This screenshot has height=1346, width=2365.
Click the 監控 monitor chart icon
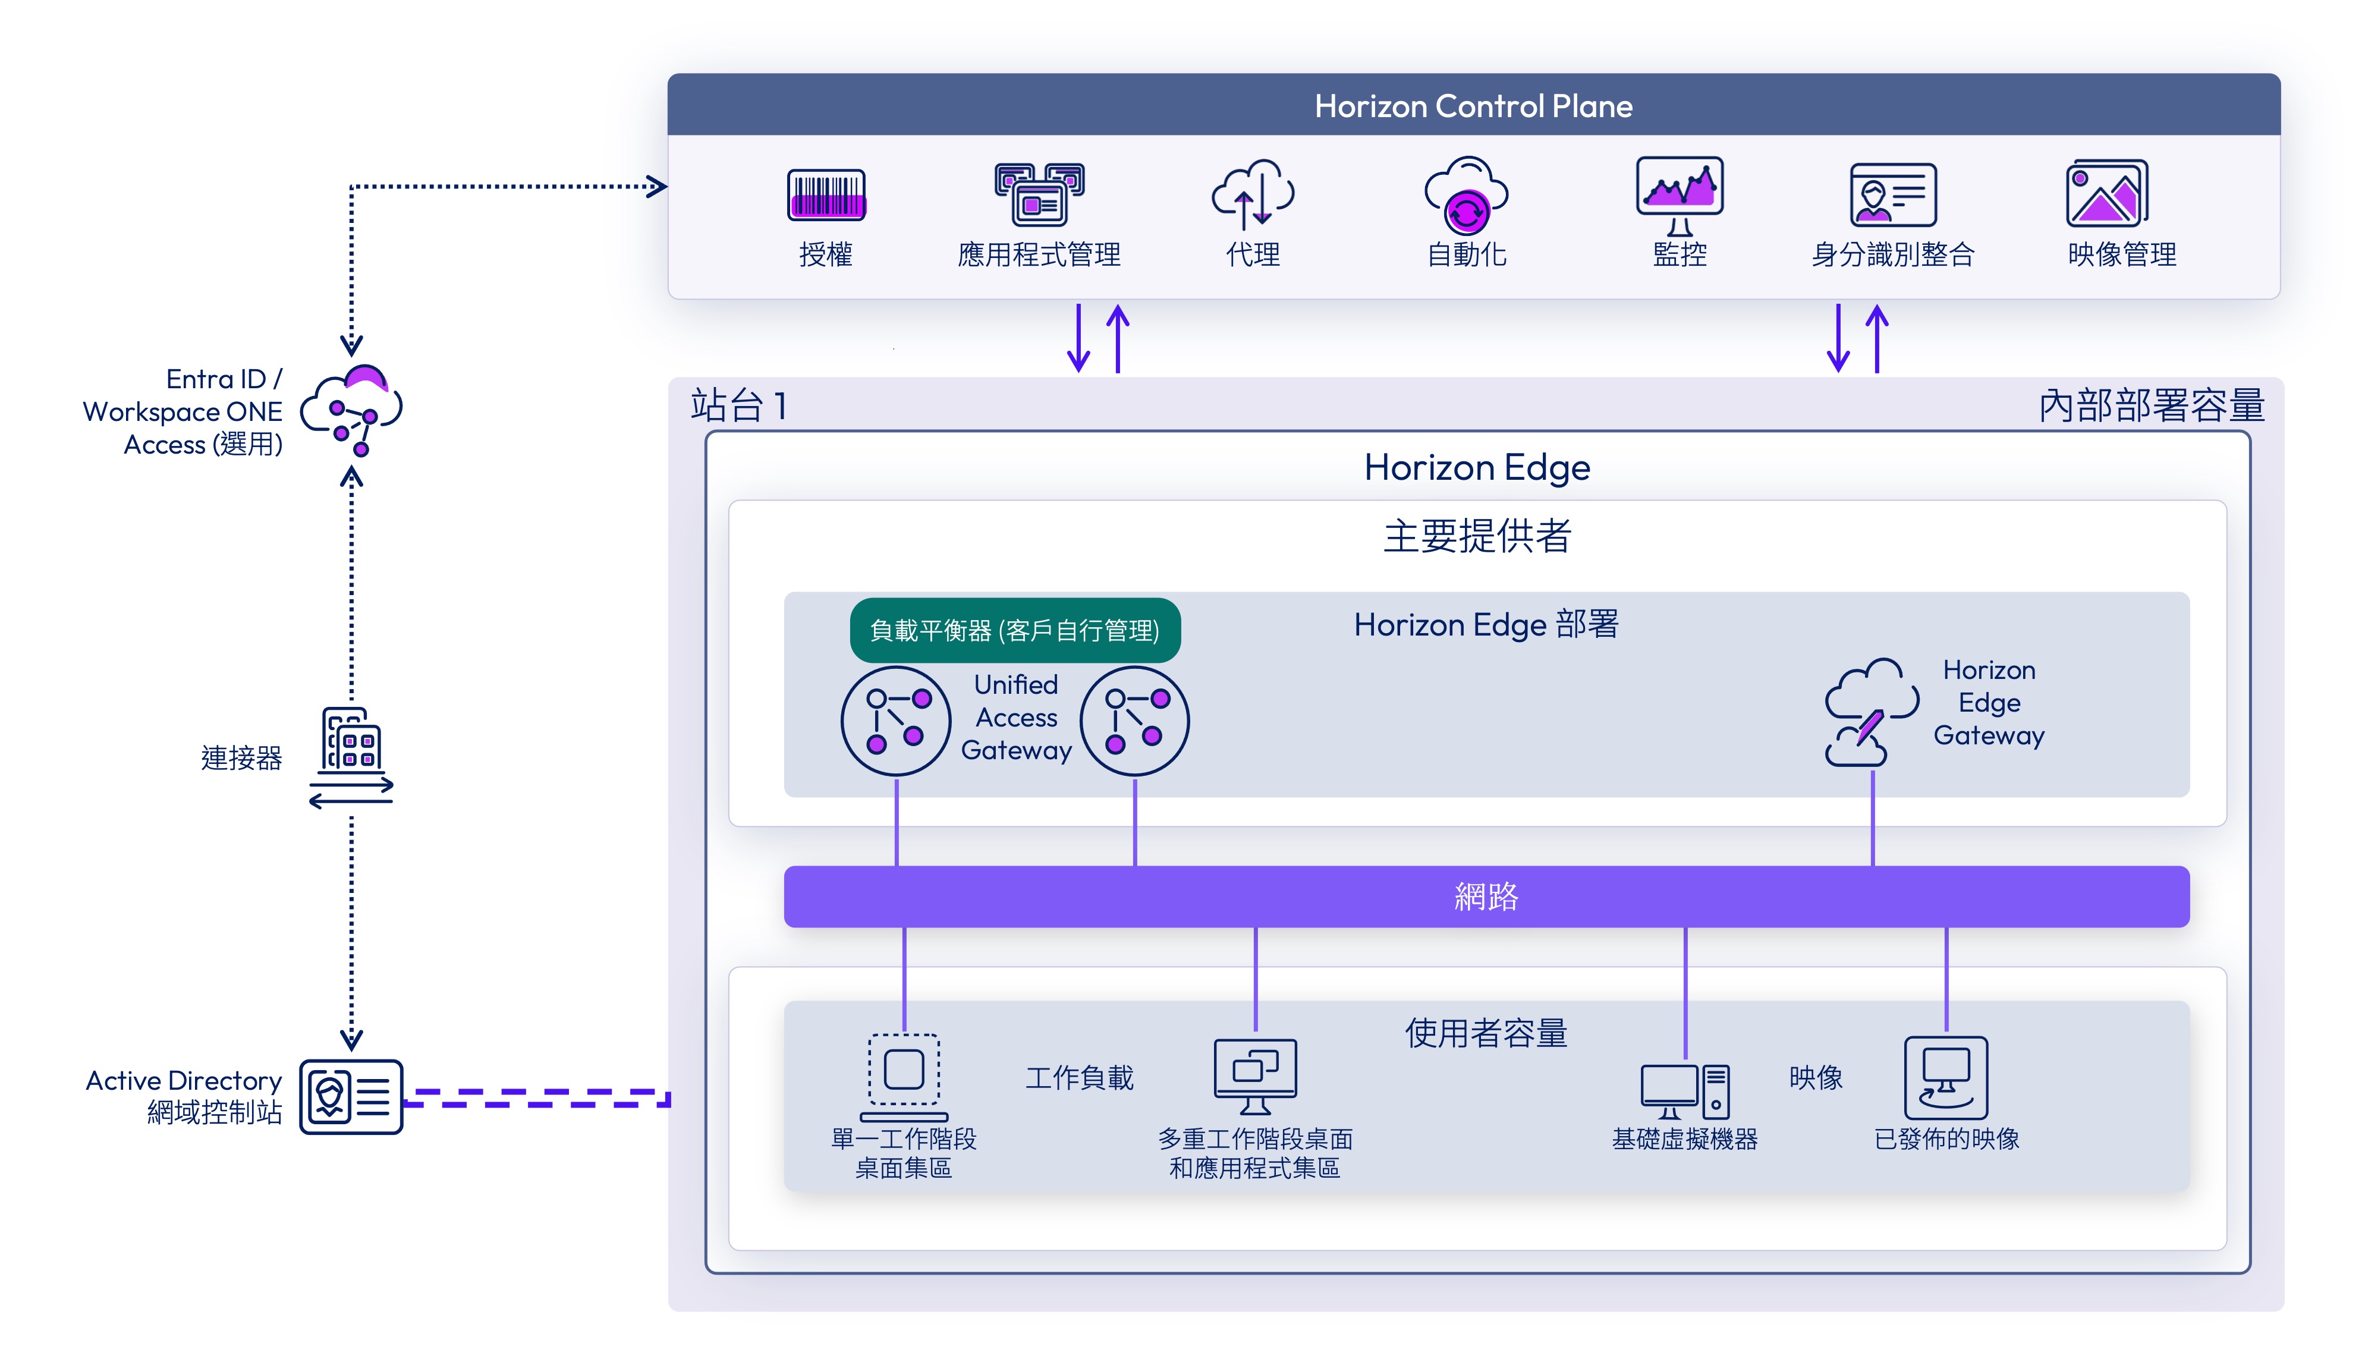1680,196
